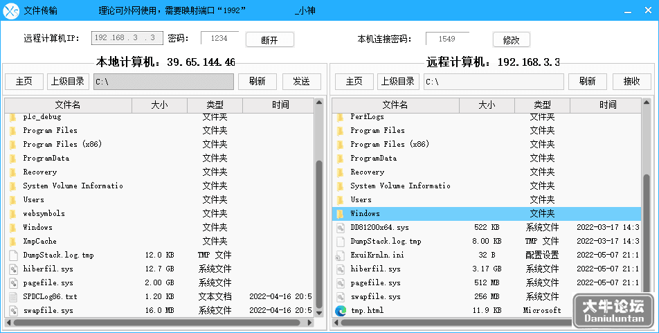Click the folder icon beside local websymbols
The height and width of the screenshot is (333, 659).
[13, 214]
